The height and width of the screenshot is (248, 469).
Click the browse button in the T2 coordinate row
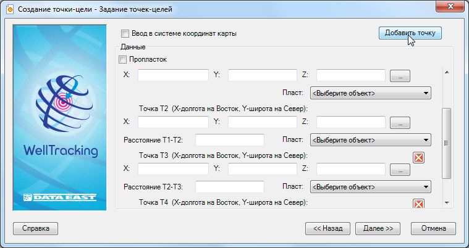tap(400, 123)
